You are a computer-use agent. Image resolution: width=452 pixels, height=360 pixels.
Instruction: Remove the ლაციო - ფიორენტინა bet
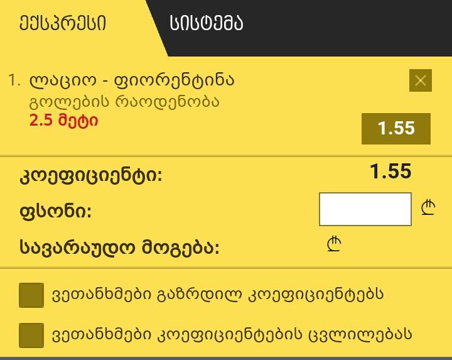(x=420, y=80)
